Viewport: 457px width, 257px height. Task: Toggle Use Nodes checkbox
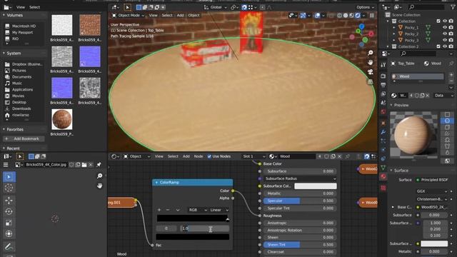pyautogui.click(x=209, y=156)
